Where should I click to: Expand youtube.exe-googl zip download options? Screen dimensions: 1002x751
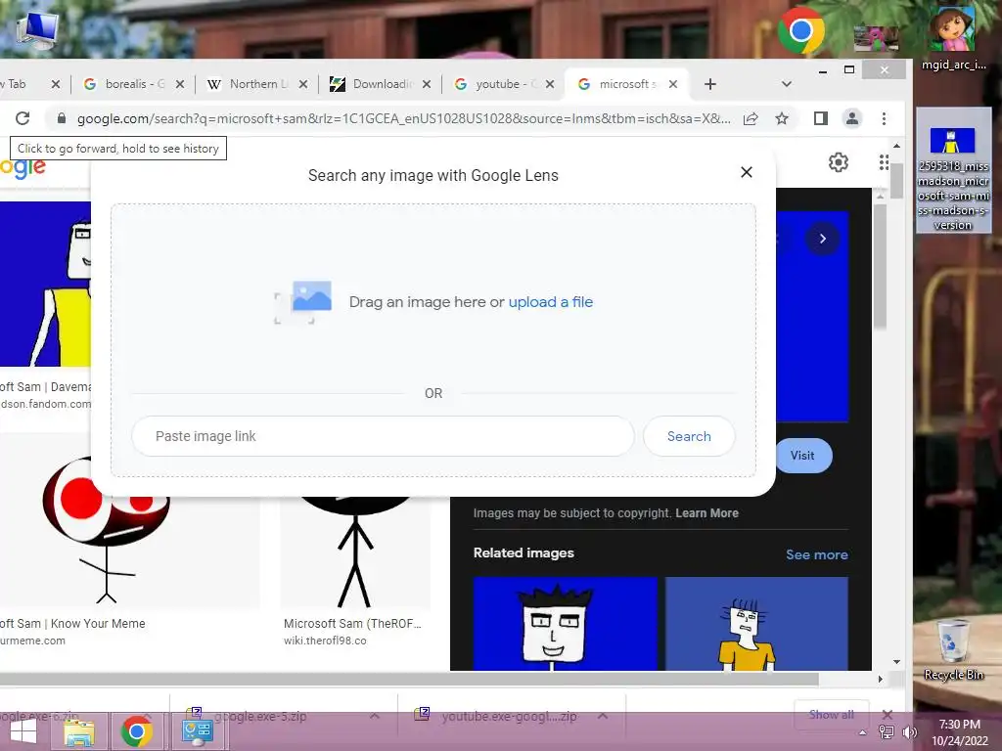tap(603, 717)
